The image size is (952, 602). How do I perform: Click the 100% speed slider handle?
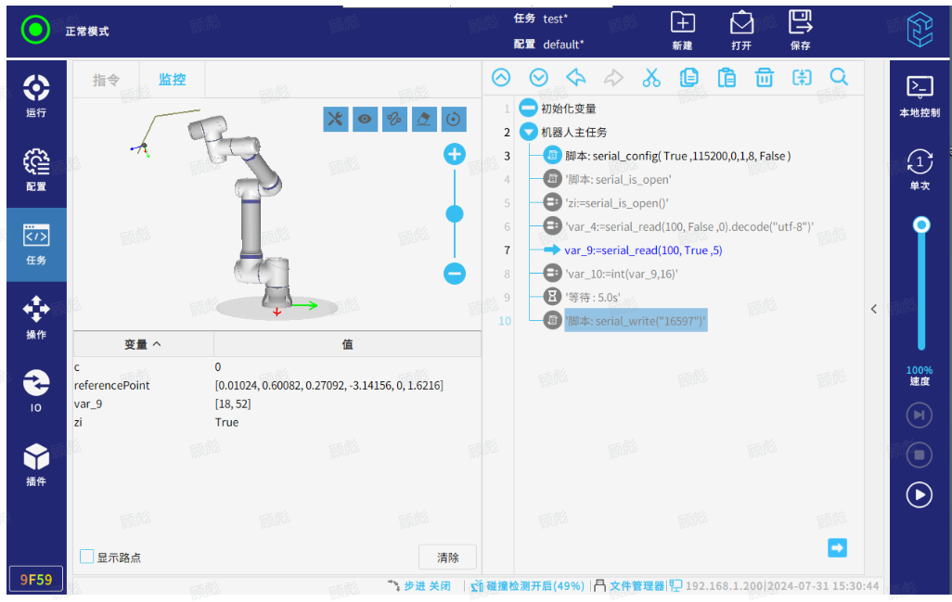(x=920, y=224)
